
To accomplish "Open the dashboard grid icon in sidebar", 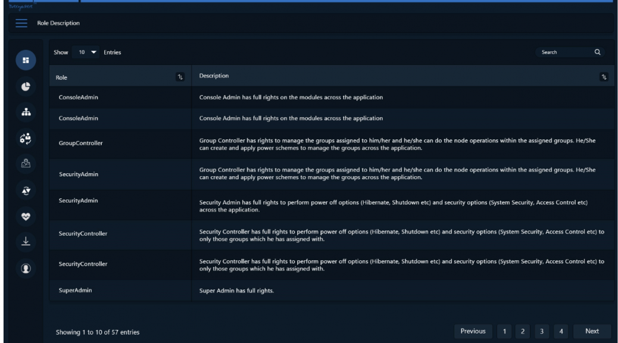I will click(x=26, y=60).
